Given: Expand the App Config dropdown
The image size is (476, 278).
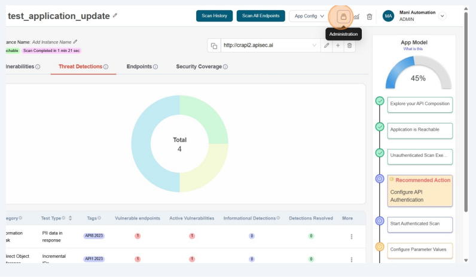Looking at the screenshot, I should tap(309, 16).
